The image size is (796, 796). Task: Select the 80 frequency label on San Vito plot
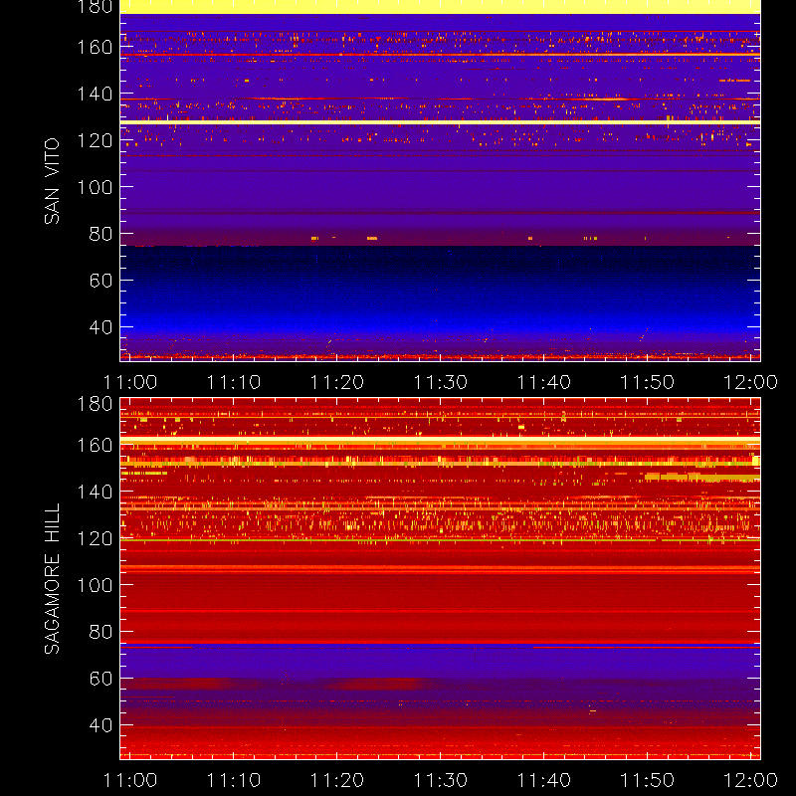[x=100, y=234]
